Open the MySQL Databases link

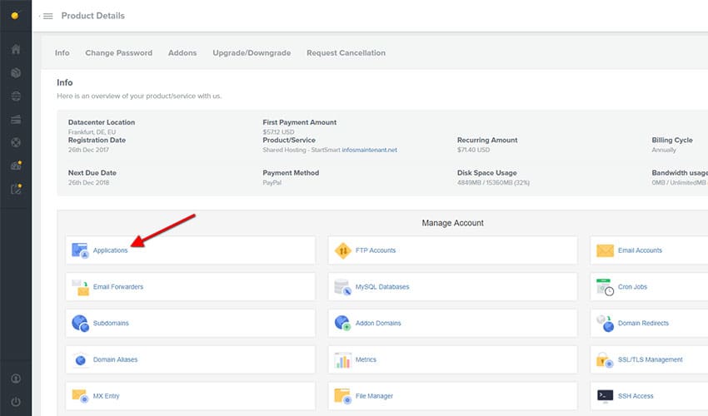[x=382, y=287]
